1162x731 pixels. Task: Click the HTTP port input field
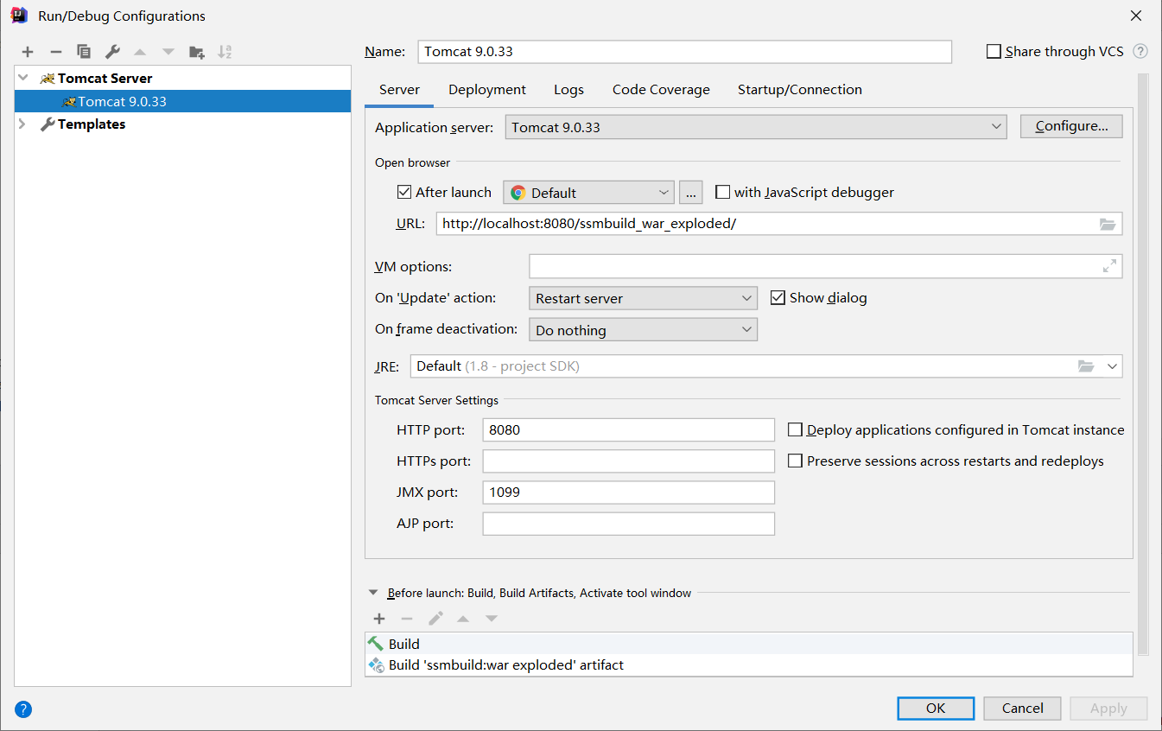[x=628, y=430]
